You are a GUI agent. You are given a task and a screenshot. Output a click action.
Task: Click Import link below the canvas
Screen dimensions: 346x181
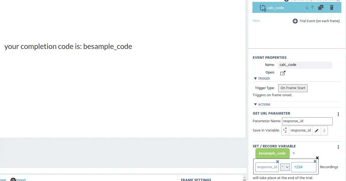(21, 180)
